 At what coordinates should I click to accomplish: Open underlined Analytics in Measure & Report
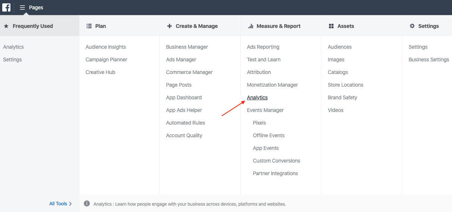(257, 97)
